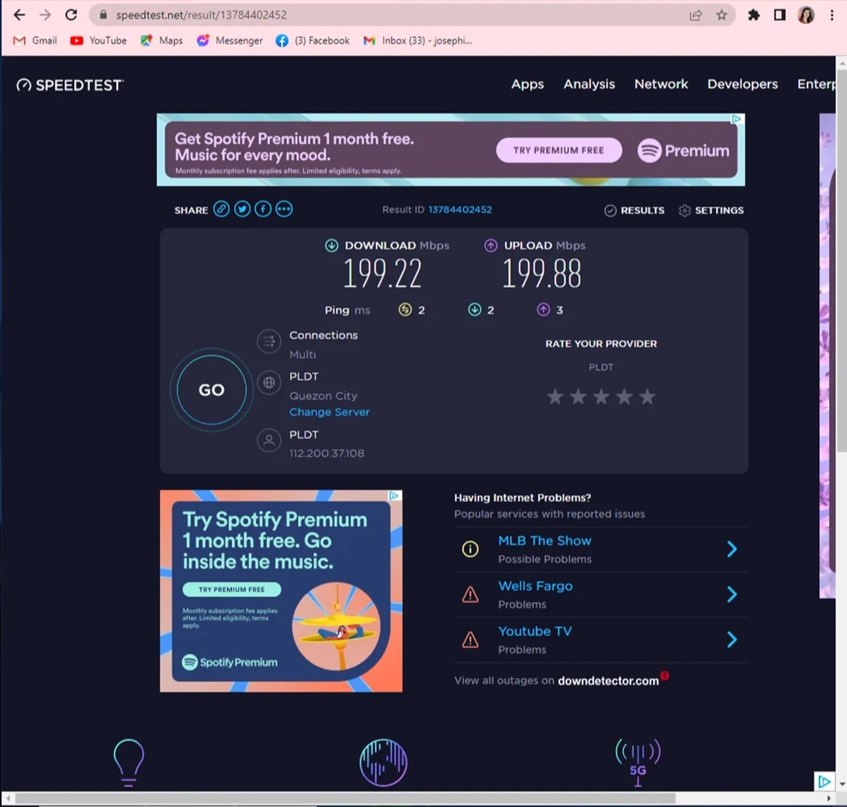Viewport: 847px width, 807px height.
Task: Open the Extensions puzzle icon
Action: point(754,16)
